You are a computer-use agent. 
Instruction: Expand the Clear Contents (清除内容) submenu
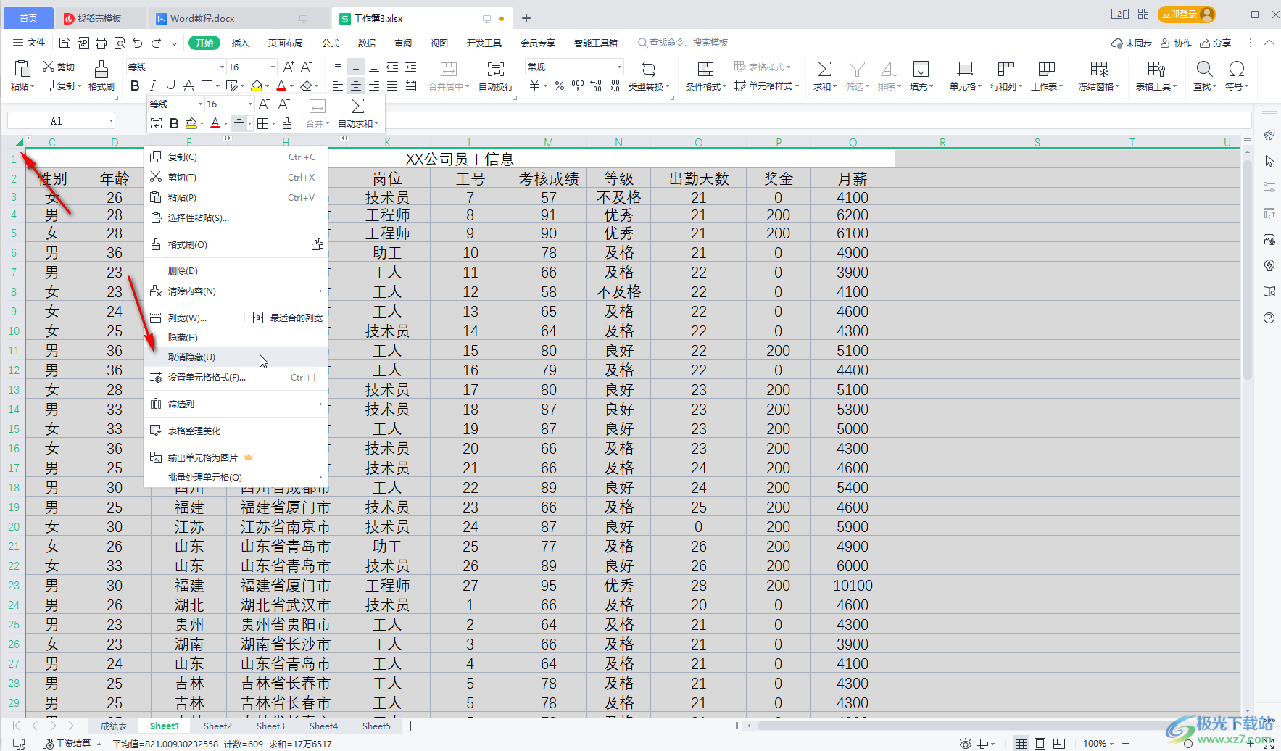click(x=320, y=291)
